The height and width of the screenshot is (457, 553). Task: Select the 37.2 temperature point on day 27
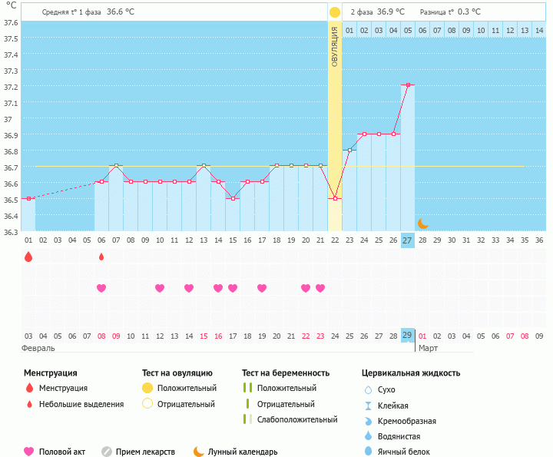408,85
